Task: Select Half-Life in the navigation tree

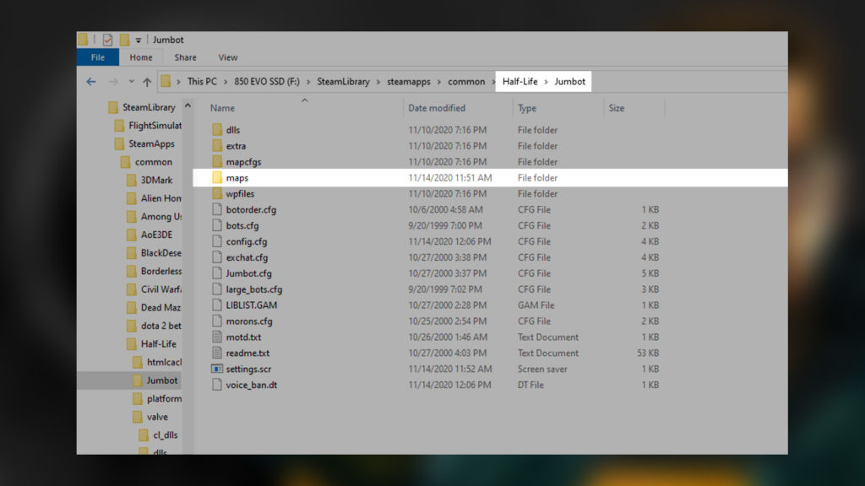Action: (x=158, y=344)
